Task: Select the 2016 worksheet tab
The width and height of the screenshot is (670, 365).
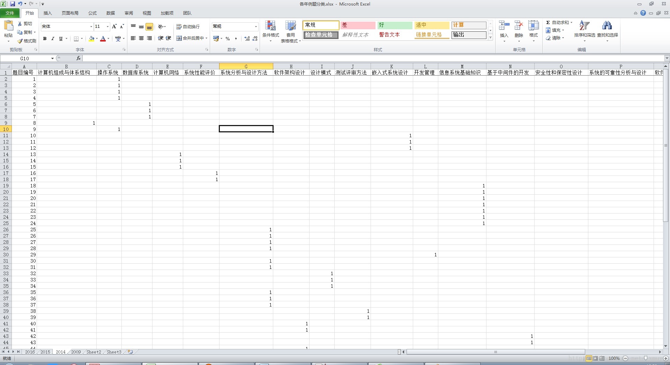Action: tap(30, 352)
